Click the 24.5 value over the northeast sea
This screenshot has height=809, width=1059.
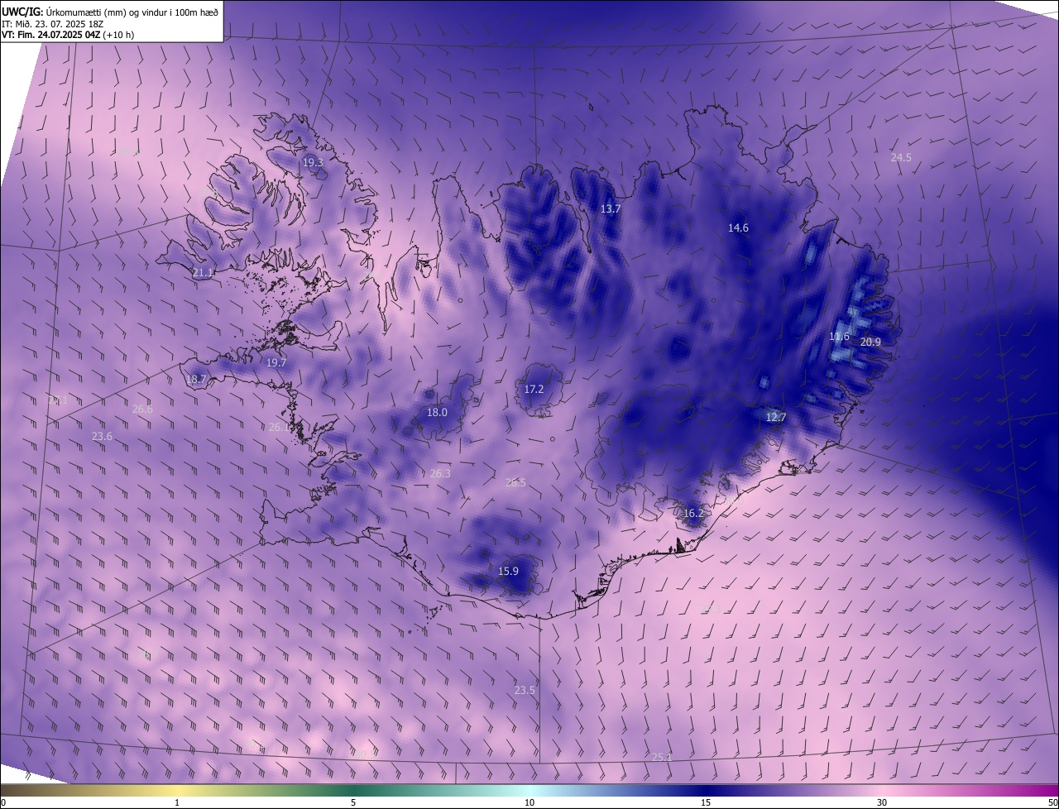[x=901, y=157]
